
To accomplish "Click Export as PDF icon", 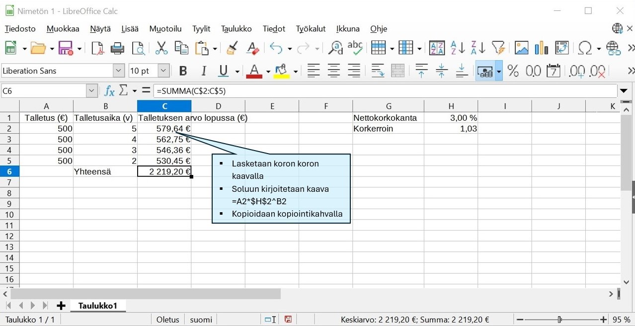I will tap(97, 48).
